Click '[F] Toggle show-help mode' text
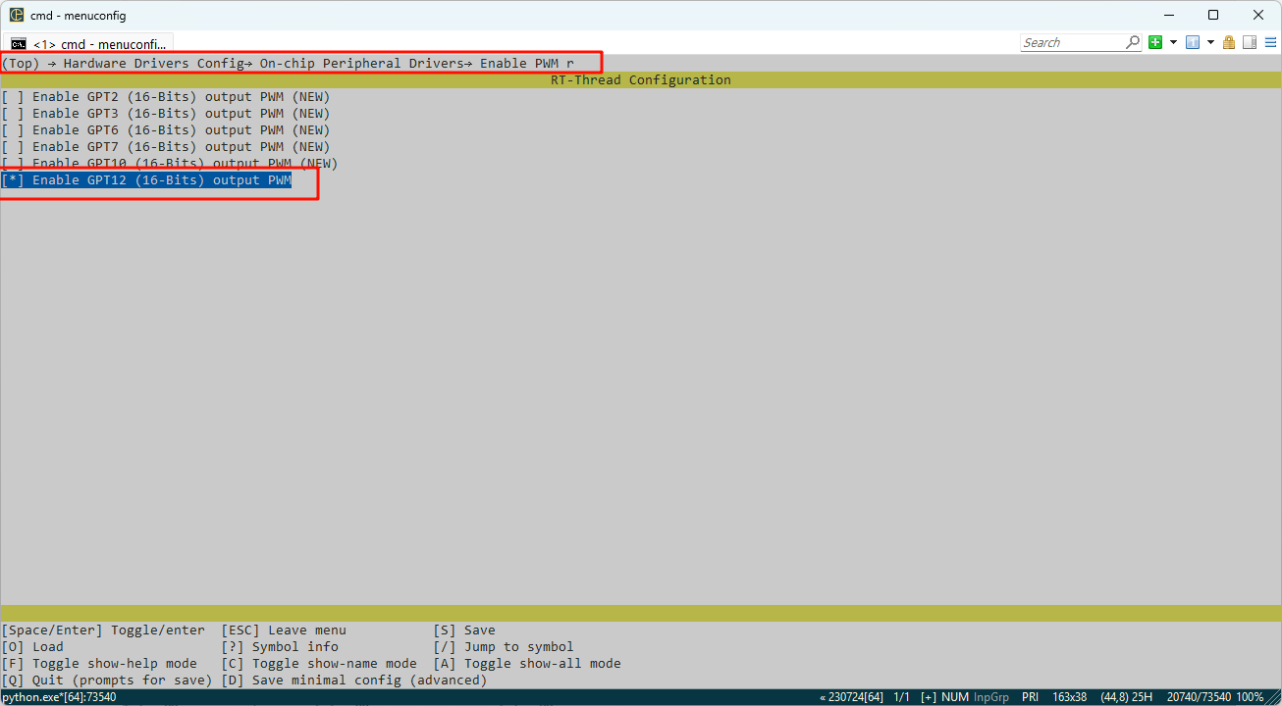 [x=99, y=664]
